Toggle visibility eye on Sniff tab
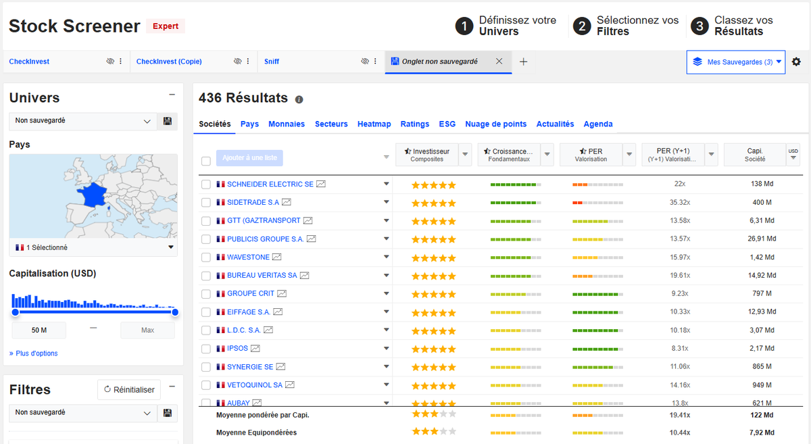 pos(366,61)
